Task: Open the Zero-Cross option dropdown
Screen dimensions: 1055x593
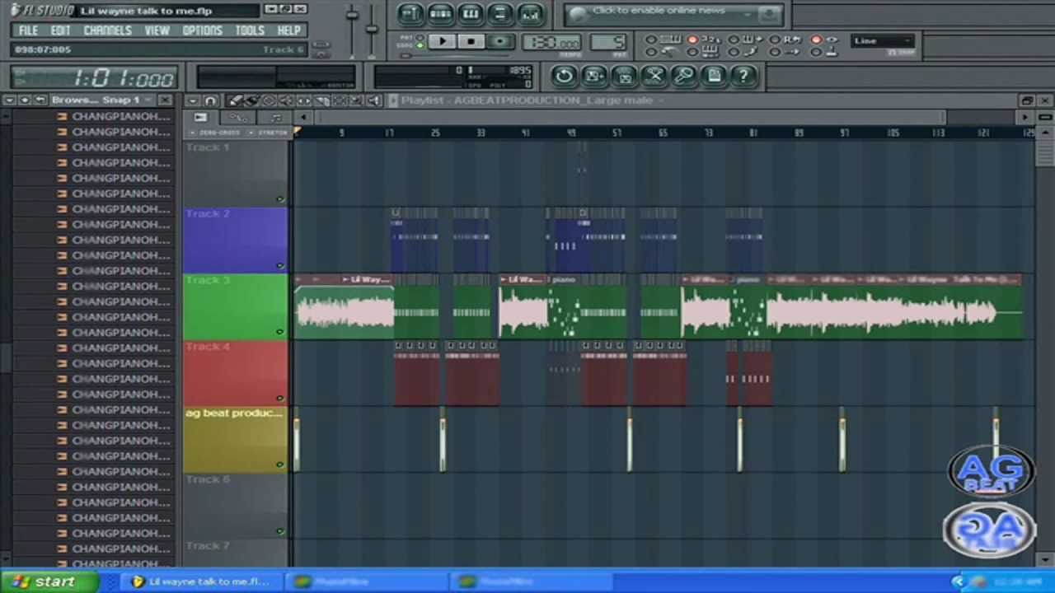Action: point(215,133)
